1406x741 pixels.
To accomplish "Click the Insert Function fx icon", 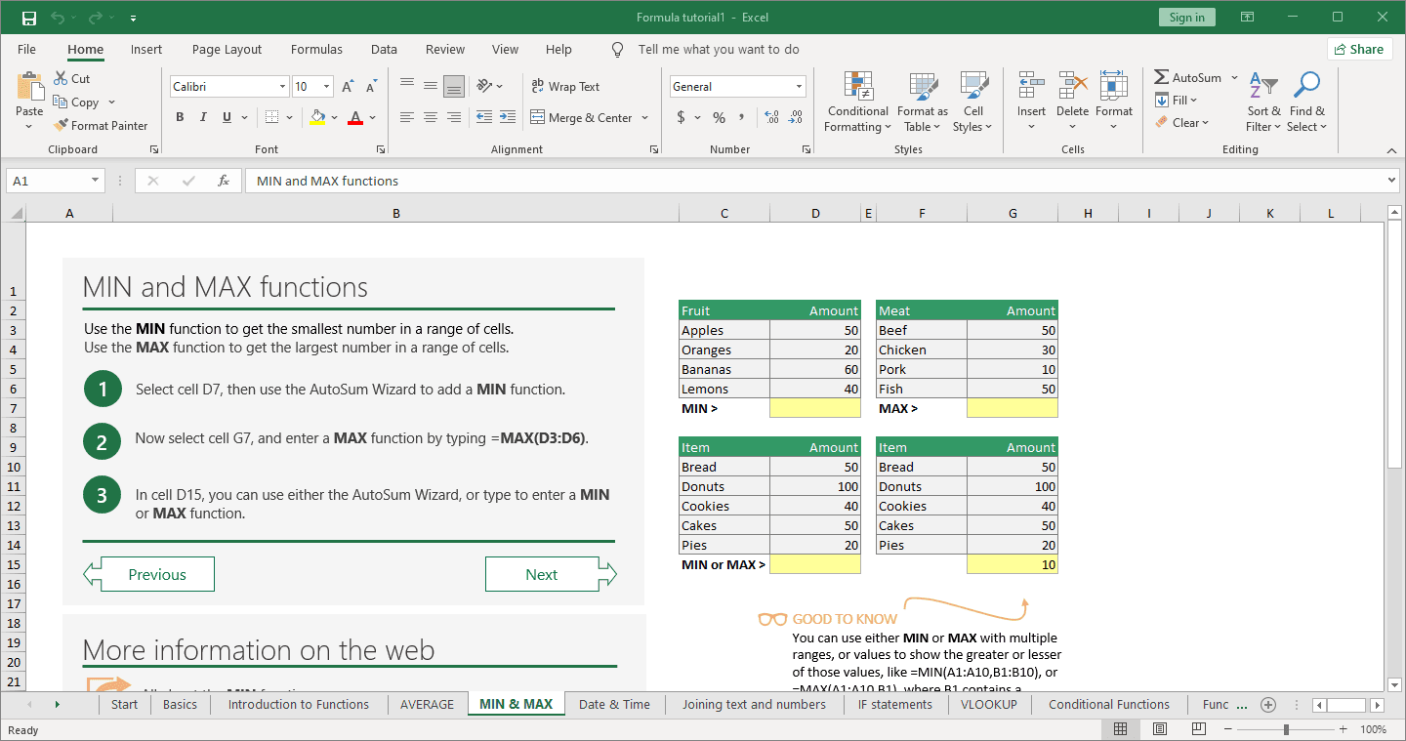I will click(x=224, y=181).
